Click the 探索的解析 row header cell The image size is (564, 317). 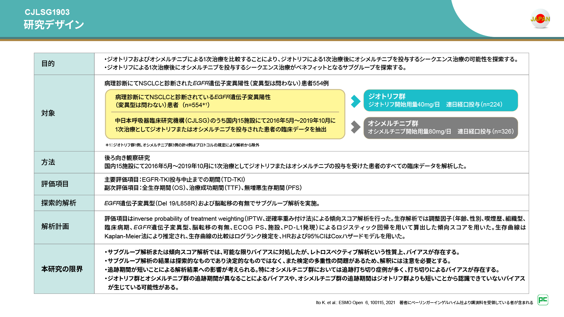tap(64, 203)
